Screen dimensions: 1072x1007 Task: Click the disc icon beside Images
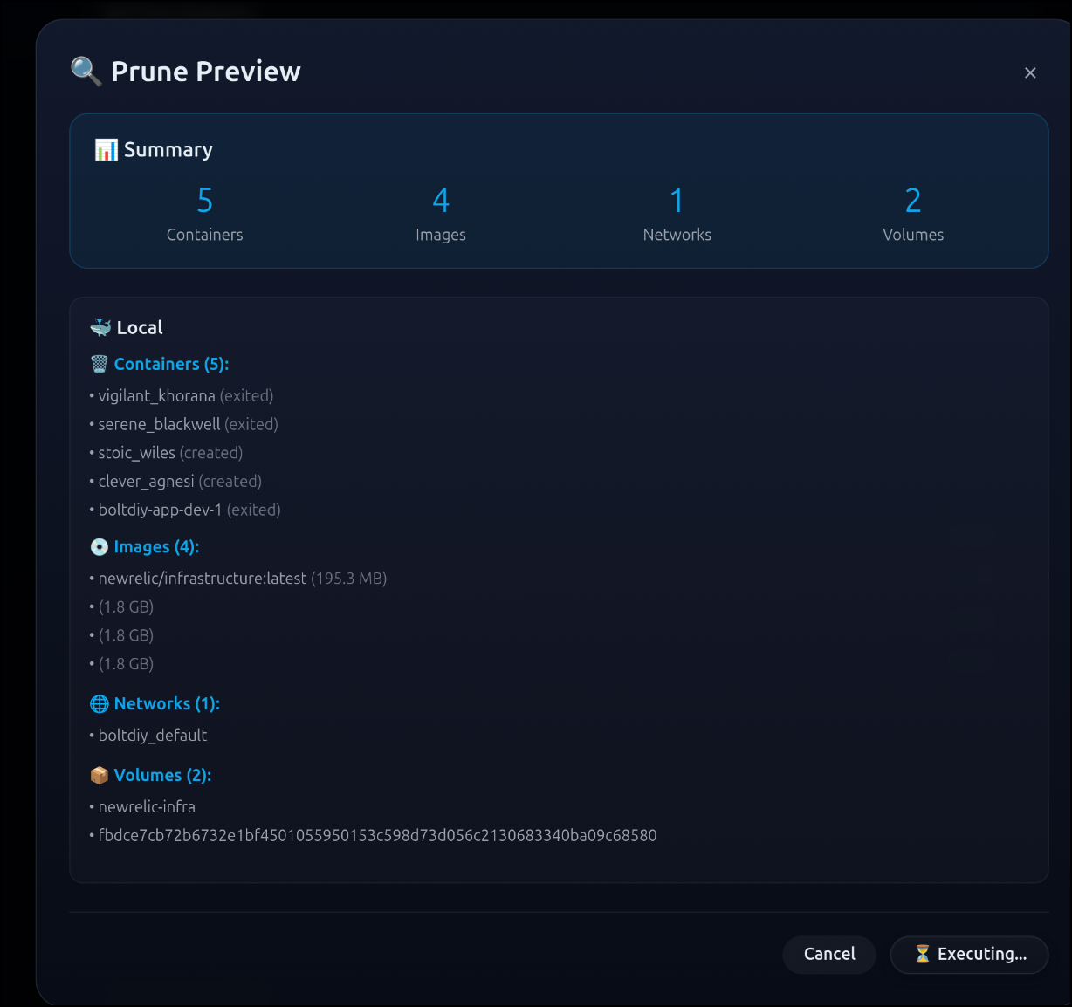click(100, 547)
